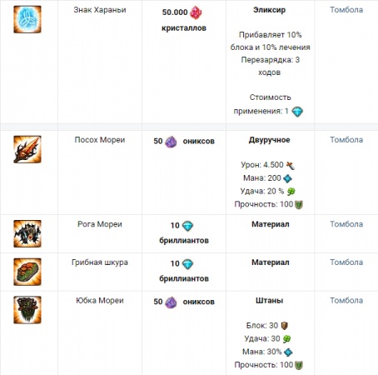Open the Томбола link for Рога Мореи
This screenshot has width=378, height=375.
click(346, 224)
